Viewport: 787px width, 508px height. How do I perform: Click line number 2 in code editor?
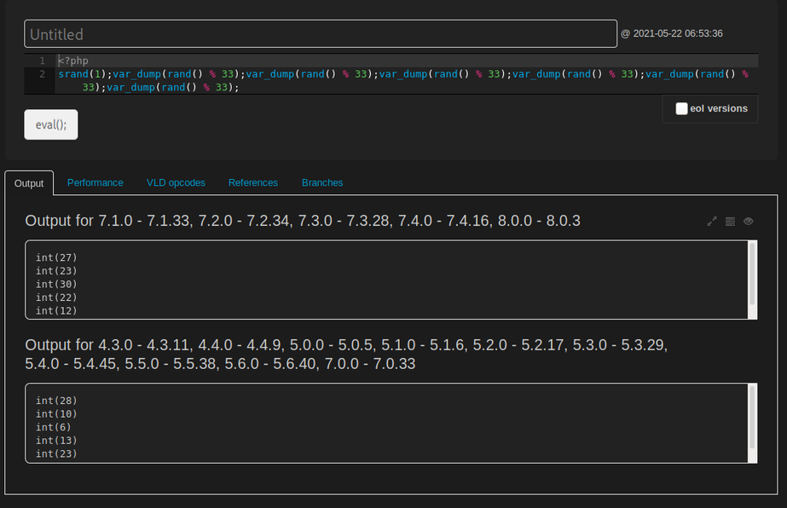point(42,74)
